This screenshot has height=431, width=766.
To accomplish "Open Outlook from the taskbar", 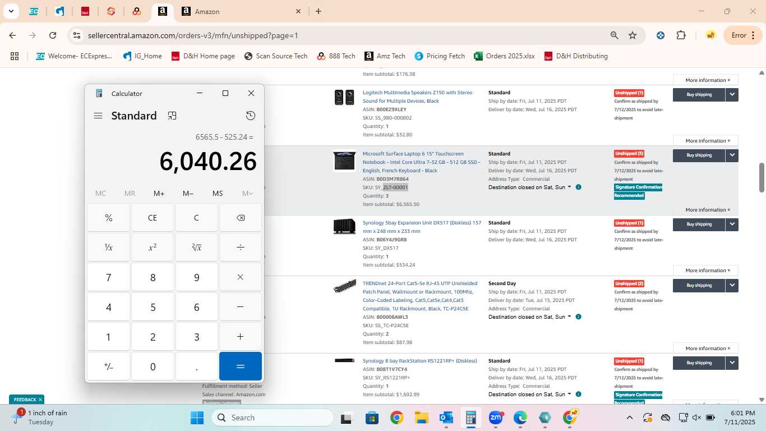I will [446, 418].
